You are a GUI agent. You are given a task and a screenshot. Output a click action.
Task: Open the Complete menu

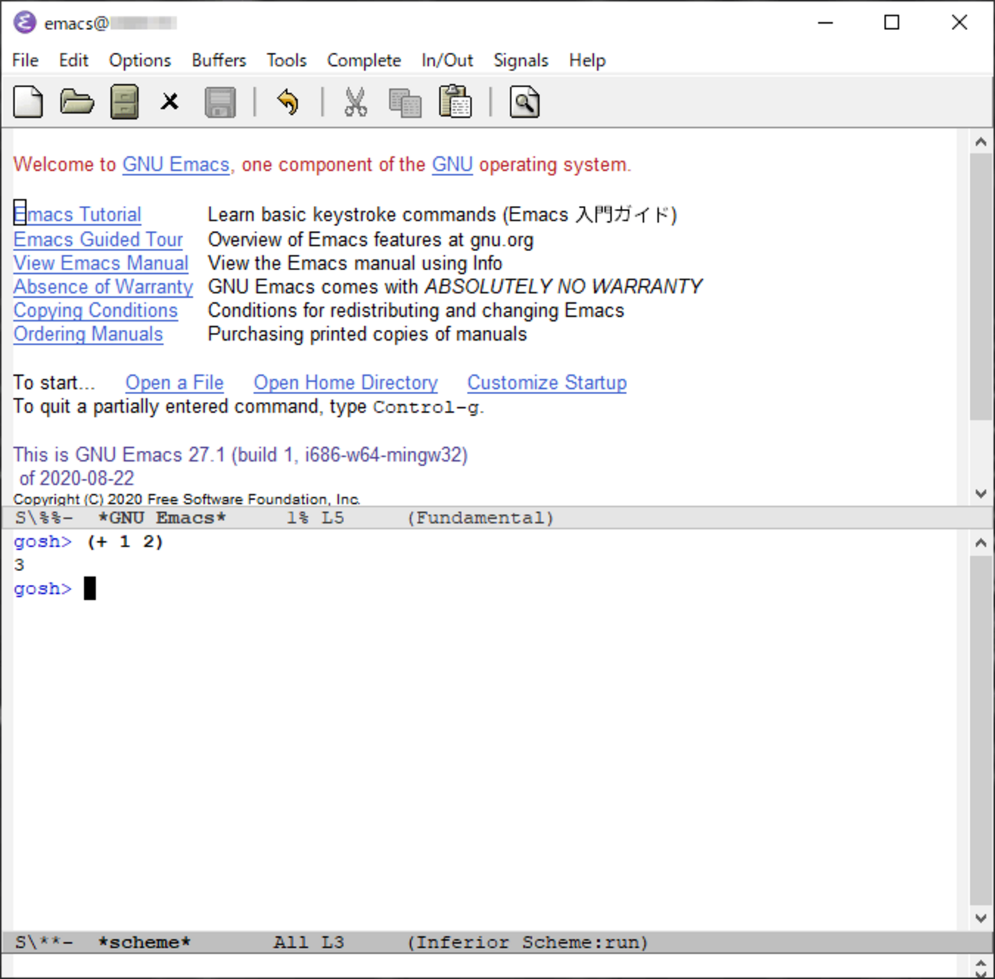tap(364, 60)
